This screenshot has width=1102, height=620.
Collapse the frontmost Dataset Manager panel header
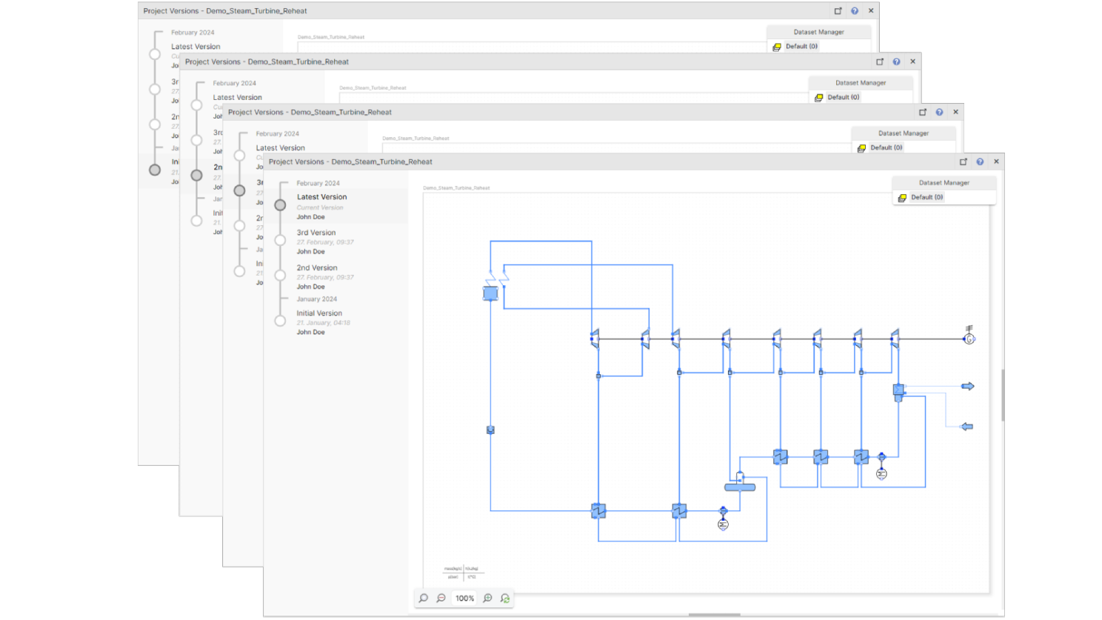(x=944, y=183)
